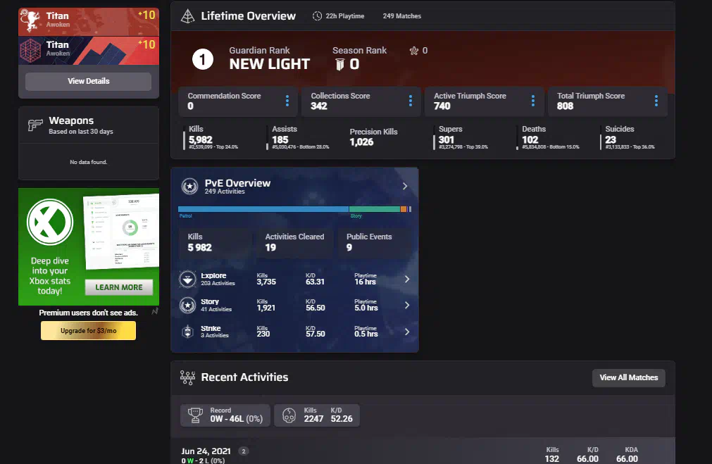Click the Recent Activities icon
This screenshot has height=464, width=712.
187,377
